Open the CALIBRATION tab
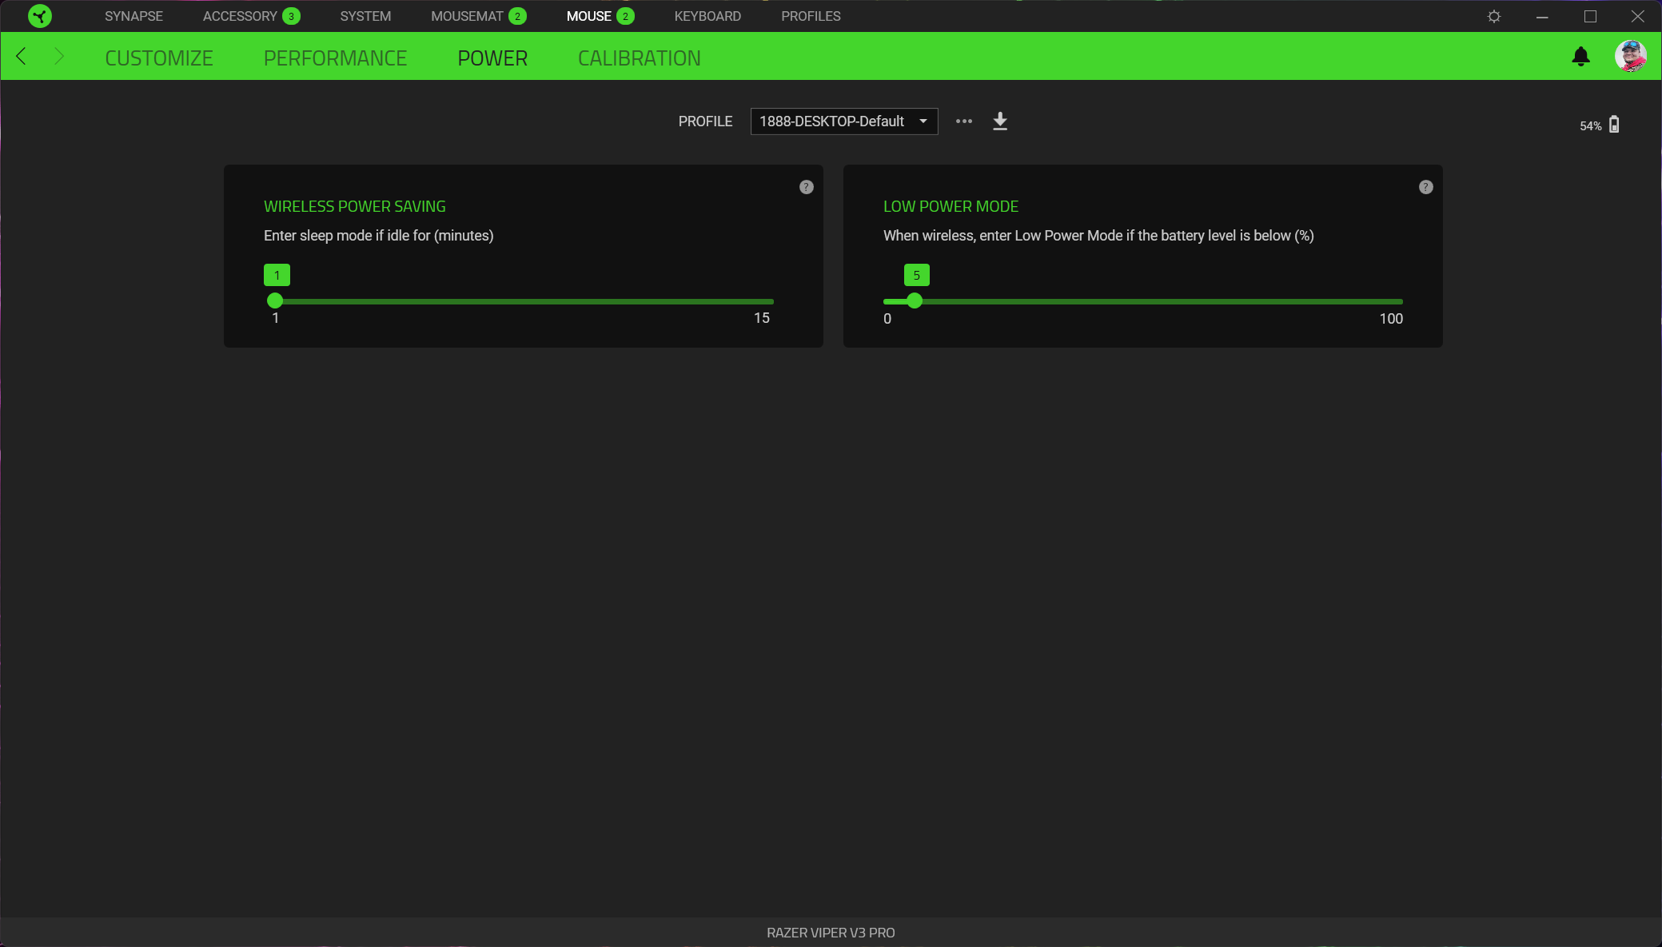Screen dimensions: 1662x947 click(639, 58)
